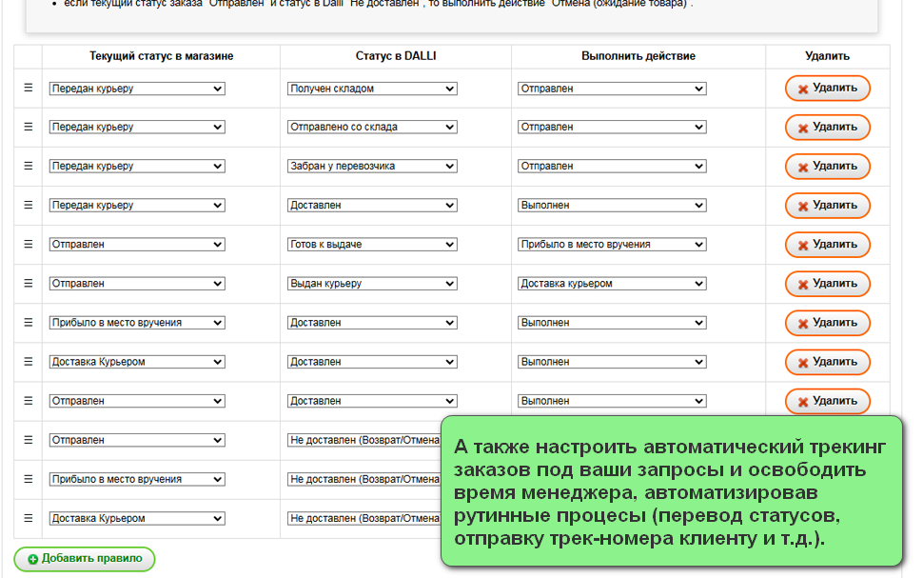Screen dimensions: 923x578
Task: Open the shop status dropdown in the Забран у перевозчика row
Action: pyautogui.click(x=137, y=166)
